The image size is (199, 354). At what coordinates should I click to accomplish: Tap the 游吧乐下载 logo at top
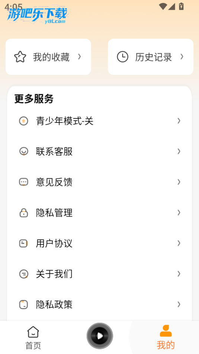coord(37,15)
